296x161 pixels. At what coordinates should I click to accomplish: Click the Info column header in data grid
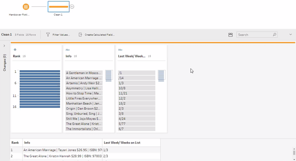[62, 142]
